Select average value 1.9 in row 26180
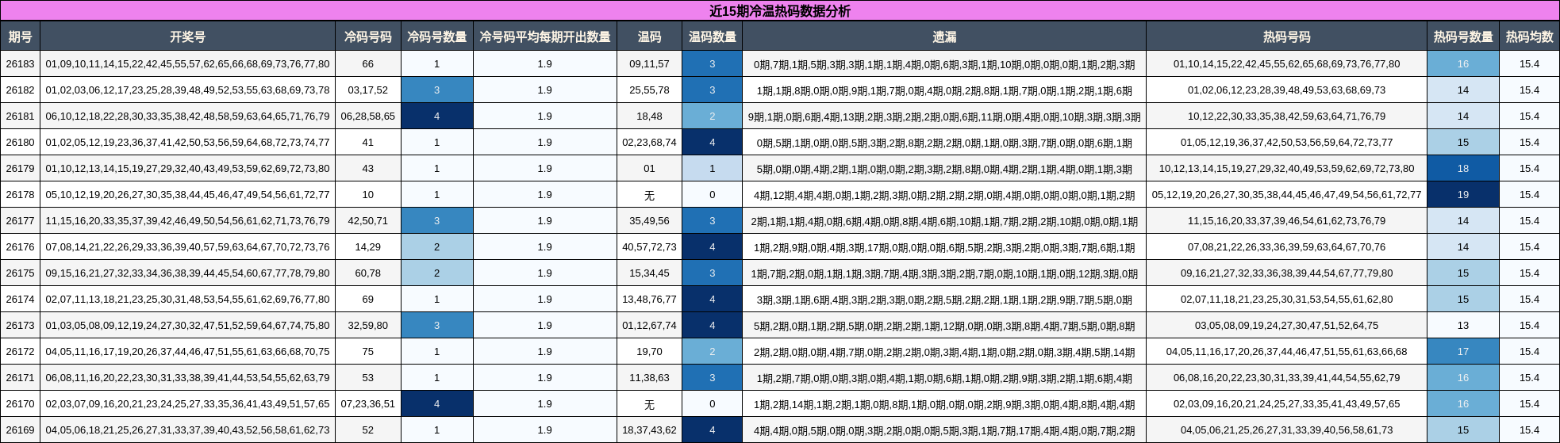The height and width of the screenshot is (443, 1560). coord(545,143)
